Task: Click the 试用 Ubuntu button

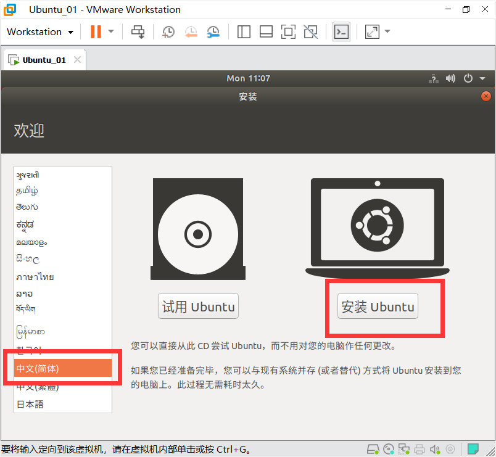Action: (198, 306)
